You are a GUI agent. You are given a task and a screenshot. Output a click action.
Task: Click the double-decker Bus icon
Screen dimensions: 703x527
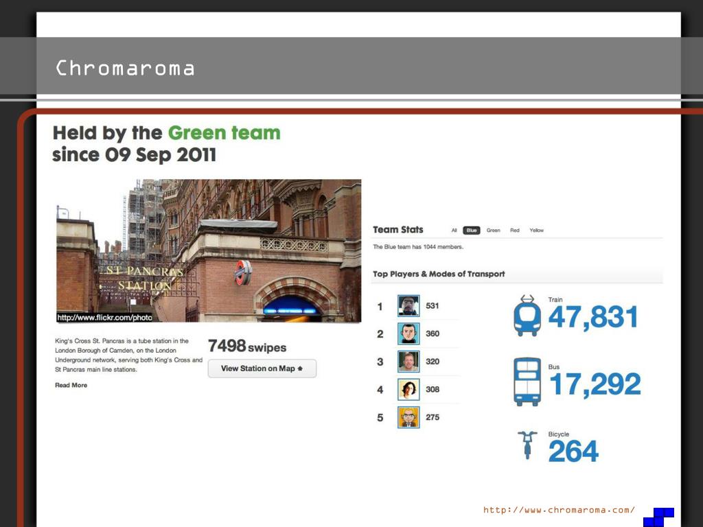point(527,382)
